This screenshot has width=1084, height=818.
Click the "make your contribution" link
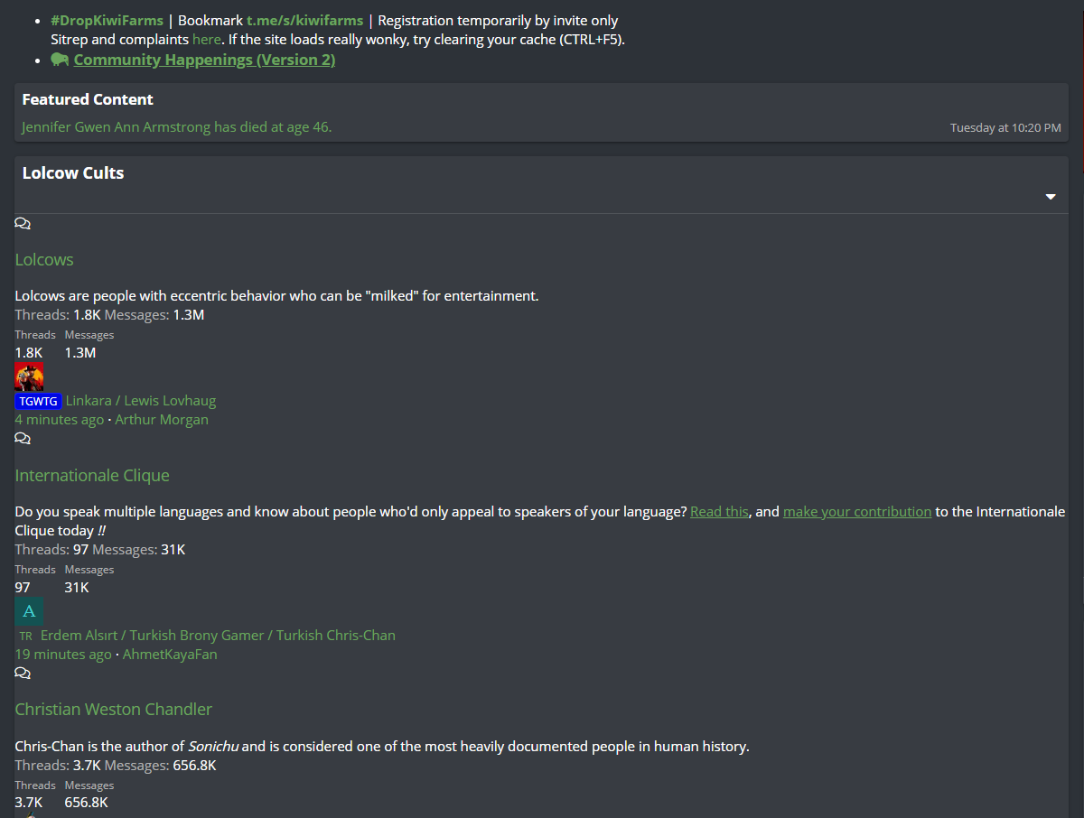pyautogui.click(x=857, y=512)
